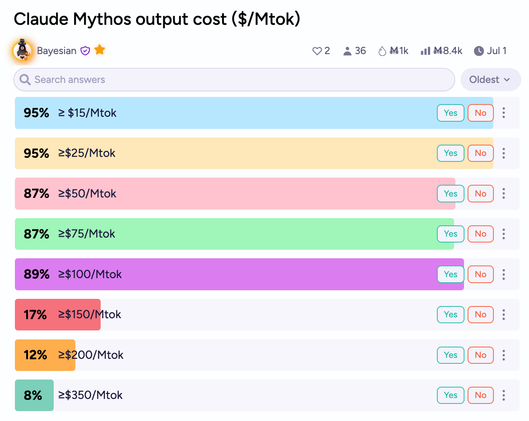Open options menu for ≥$150/Mtok answer
529x421 pixels.
(503, 315)
